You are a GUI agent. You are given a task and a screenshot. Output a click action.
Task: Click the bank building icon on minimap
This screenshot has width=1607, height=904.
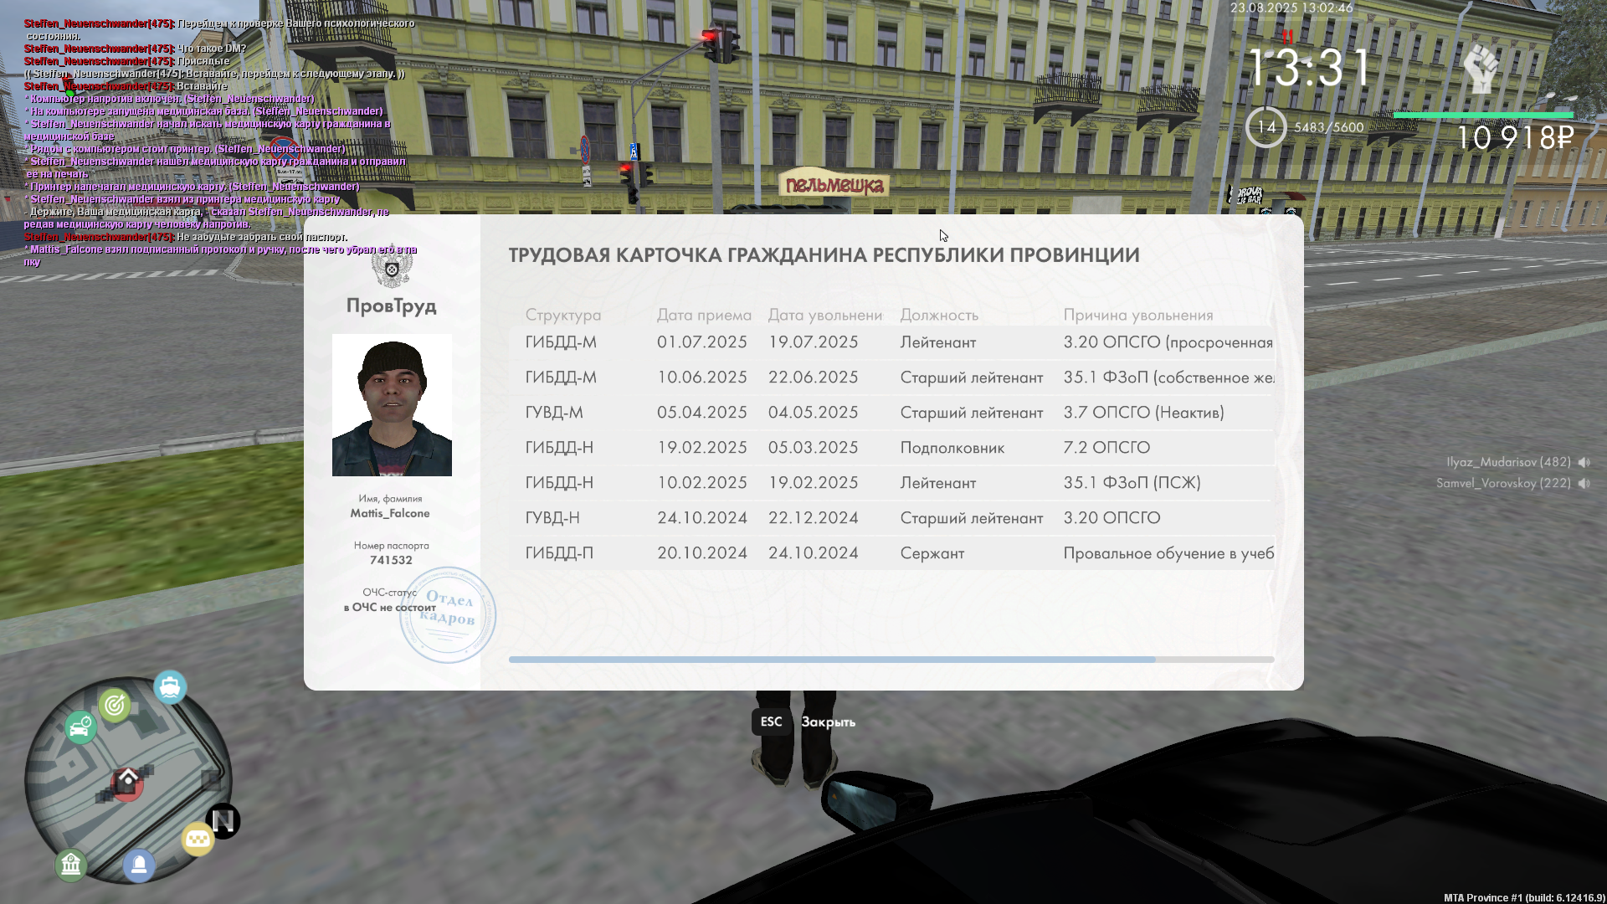coord(71,863)
